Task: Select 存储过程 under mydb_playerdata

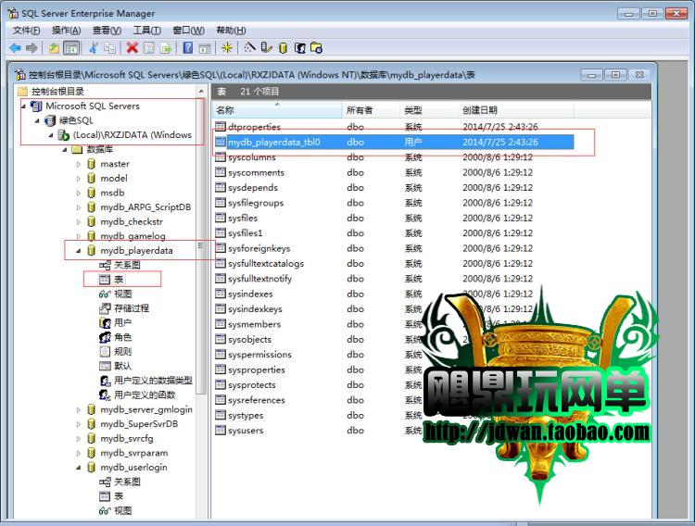Action: pos(131,308)
